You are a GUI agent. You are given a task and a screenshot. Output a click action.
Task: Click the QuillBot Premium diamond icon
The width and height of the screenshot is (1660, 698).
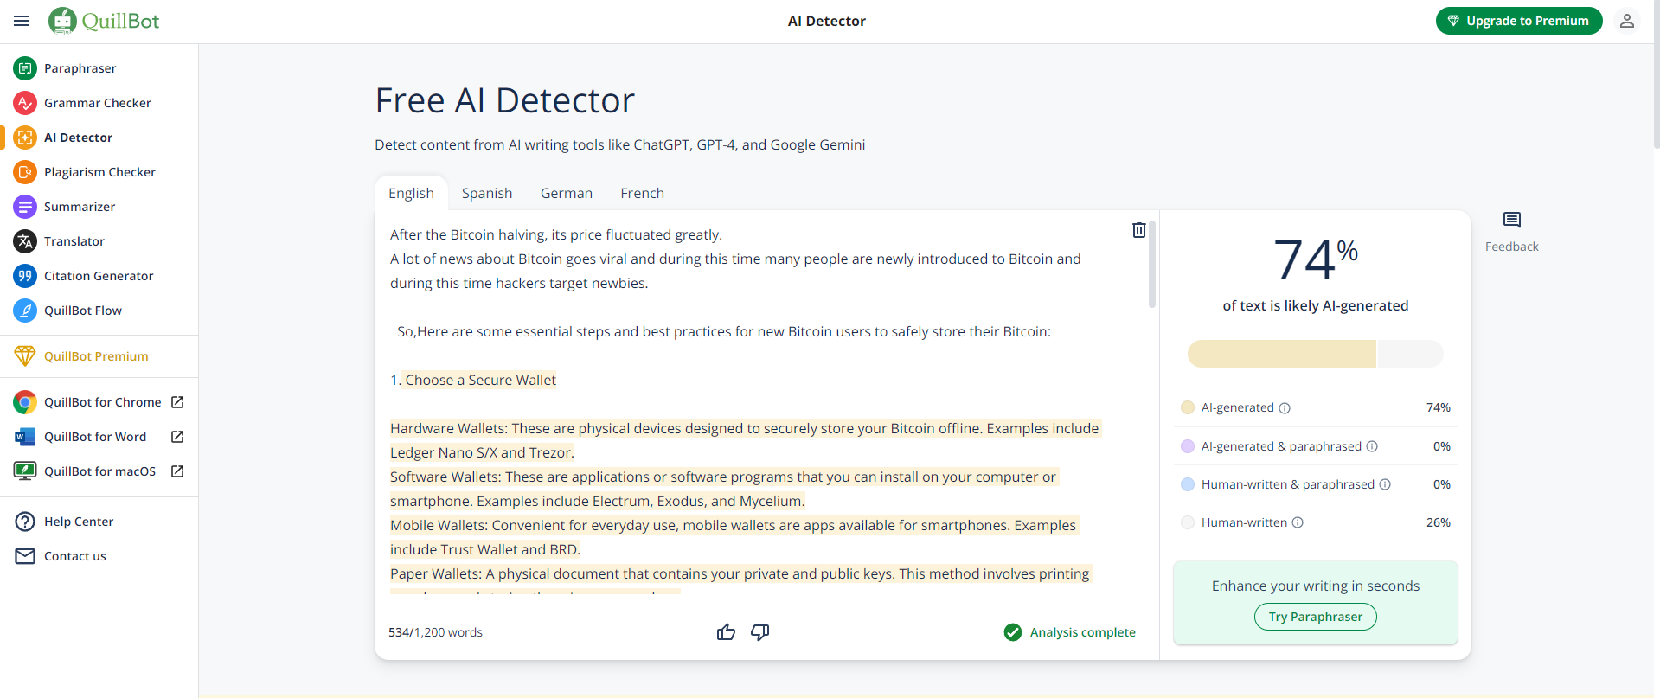(x=25, y=356)
